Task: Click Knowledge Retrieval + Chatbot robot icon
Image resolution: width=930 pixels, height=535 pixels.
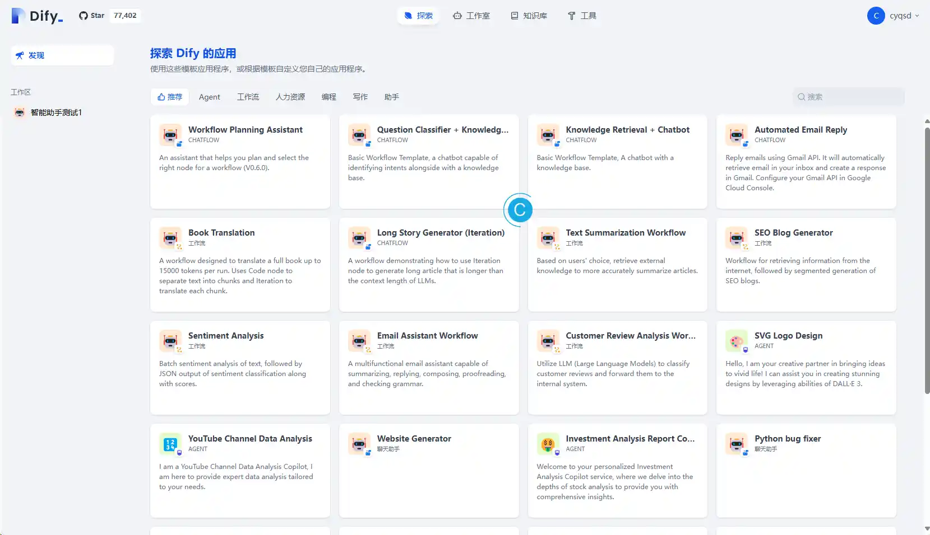Action: tap(548, 135)
